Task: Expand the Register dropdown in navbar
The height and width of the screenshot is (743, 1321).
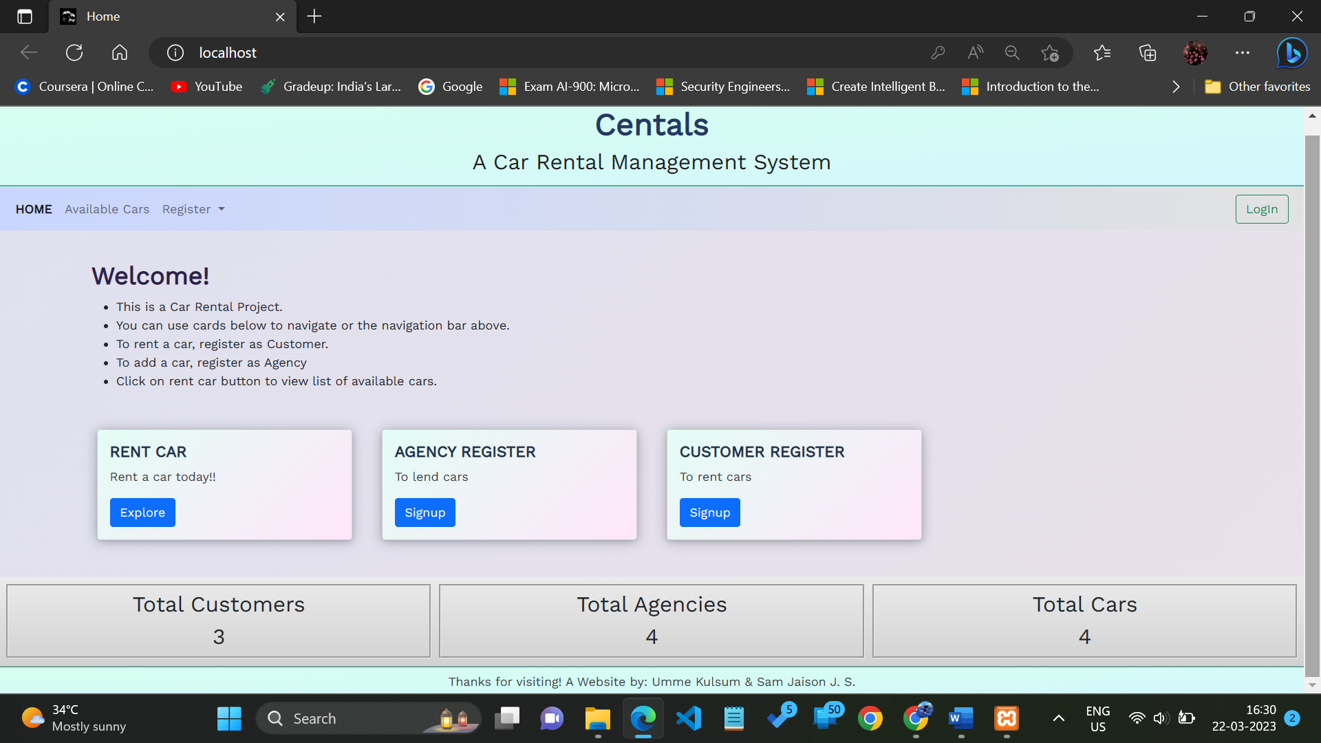Action: (x=193, y=209)
